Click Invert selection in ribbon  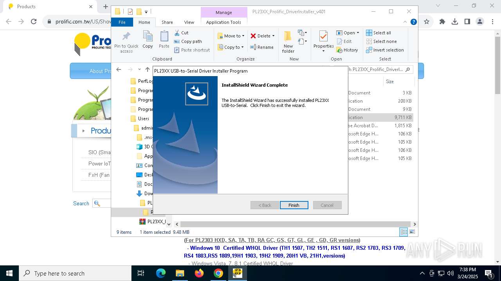385,50
